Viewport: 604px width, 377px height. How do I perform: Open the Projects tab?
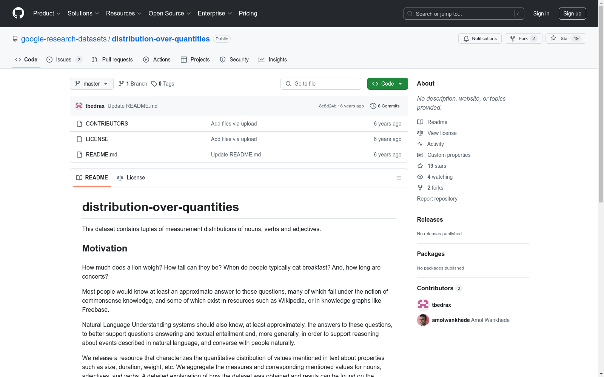195,60
